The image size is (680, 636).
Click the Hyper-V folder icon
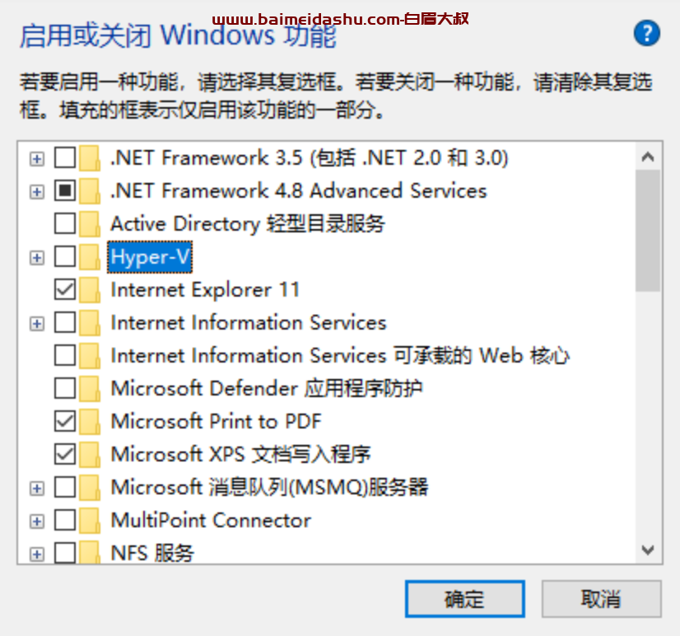[x=91, y=257]
